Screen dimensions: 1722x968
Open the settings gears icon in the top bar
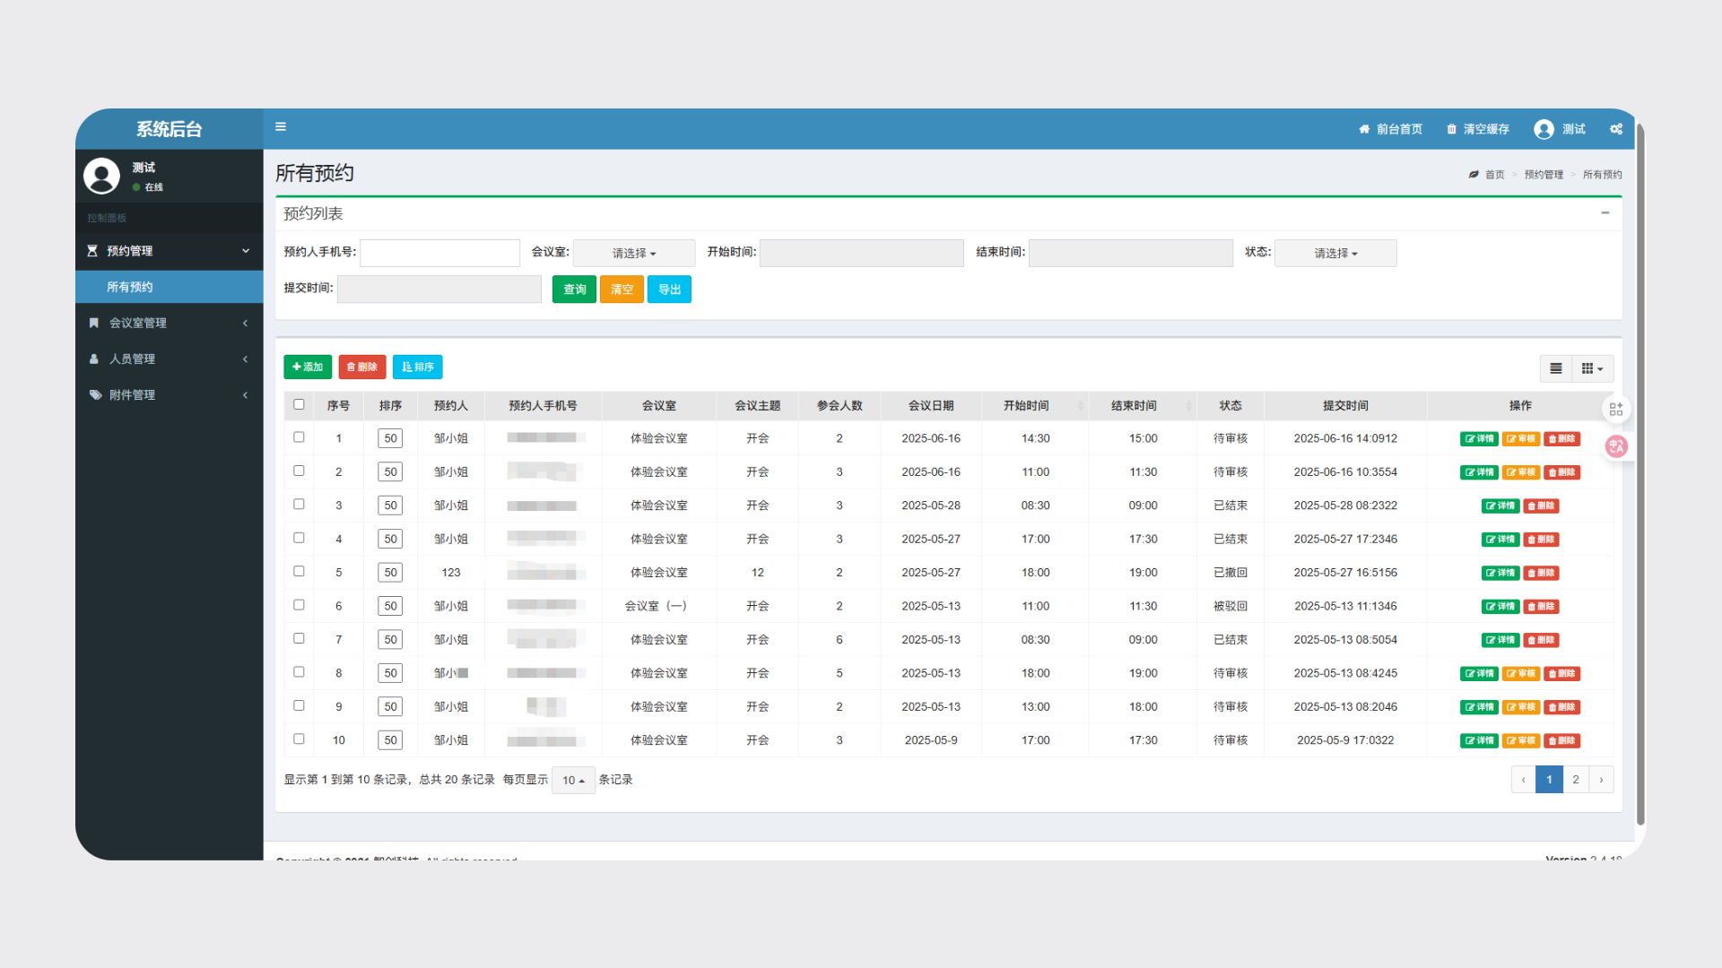tap(1616, 129)
